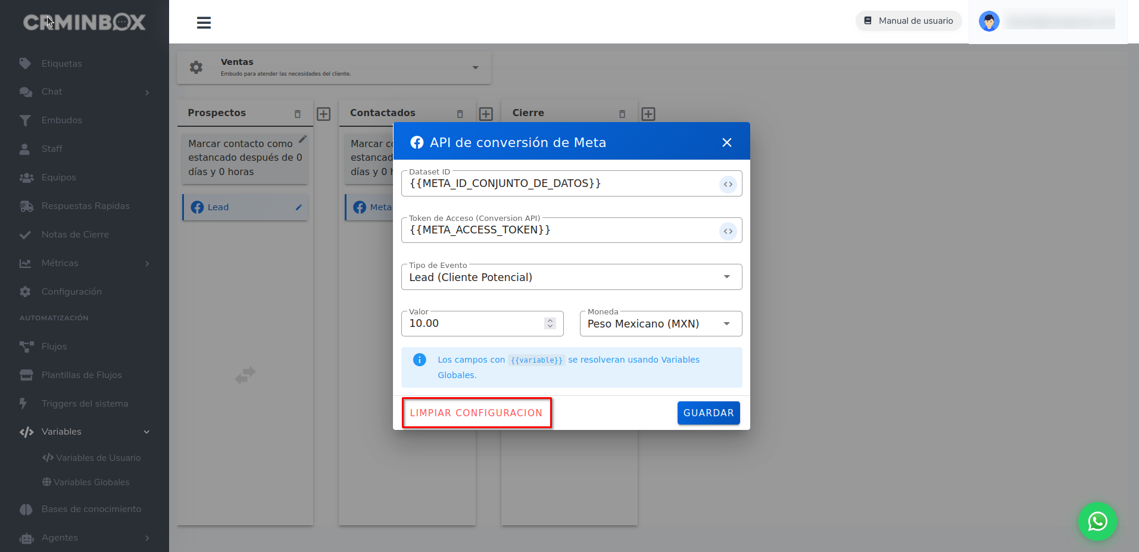Image resolution: width=1139 pixels, height=552 pixels.
Task: Click the hamburger menu icon
Action: [x=204, y=23]
